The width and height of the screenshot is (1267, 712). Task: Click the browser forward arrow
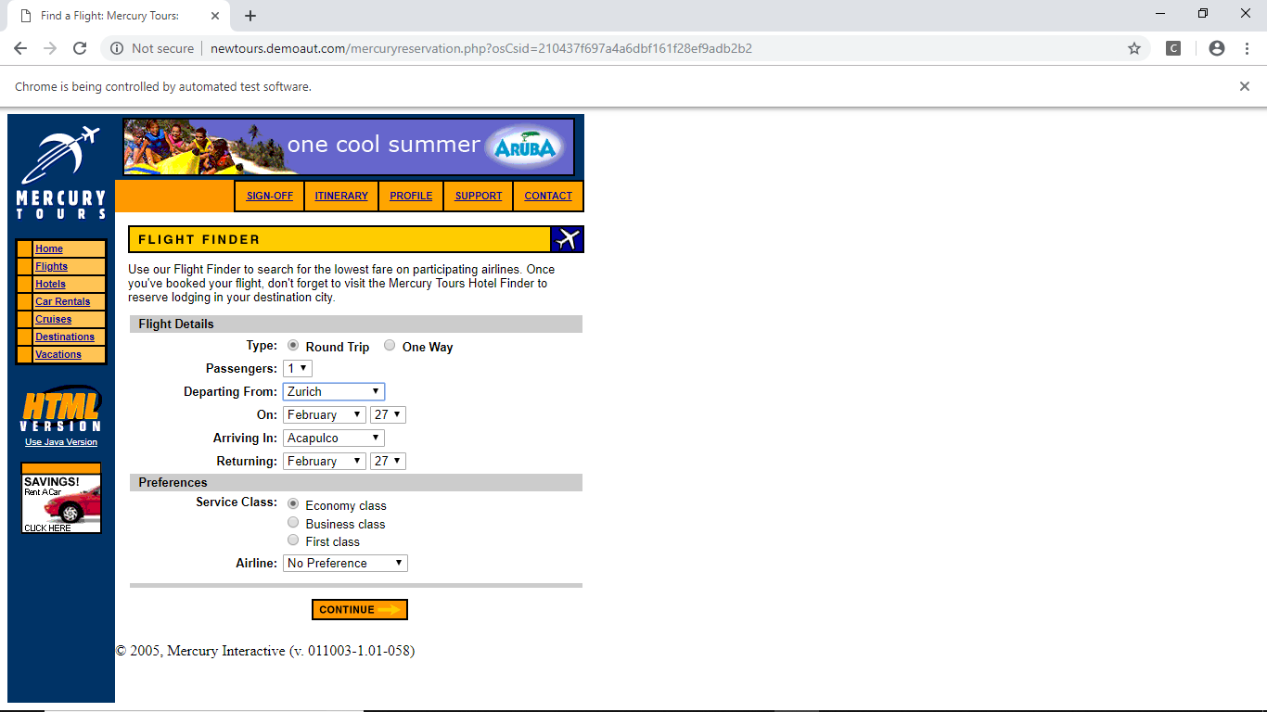coord(50,48)
